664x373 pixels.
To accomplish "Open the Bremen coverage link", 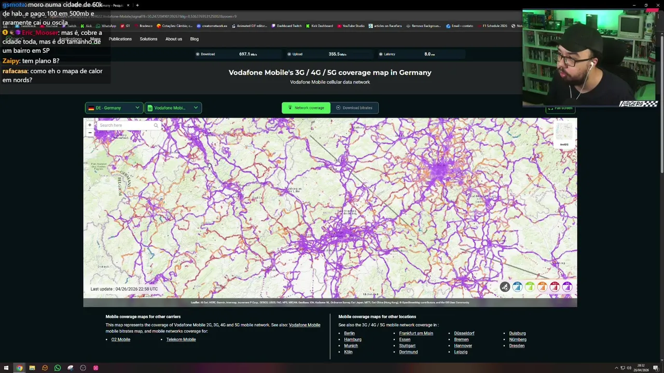I will (x=461, y=339).
